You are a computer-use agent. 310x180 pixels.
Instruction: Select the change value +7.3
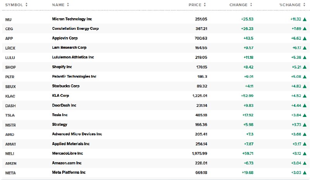click(x=250, y=134)
